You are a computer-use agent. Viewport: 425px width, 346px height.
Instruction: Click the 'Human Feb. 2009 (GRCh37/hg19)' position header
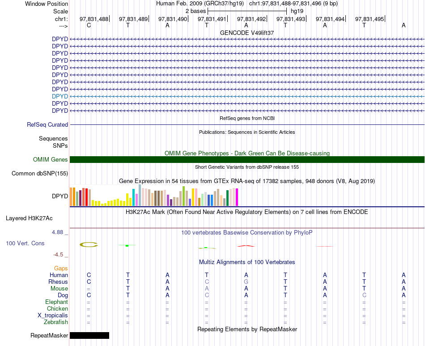pos(200,4)
